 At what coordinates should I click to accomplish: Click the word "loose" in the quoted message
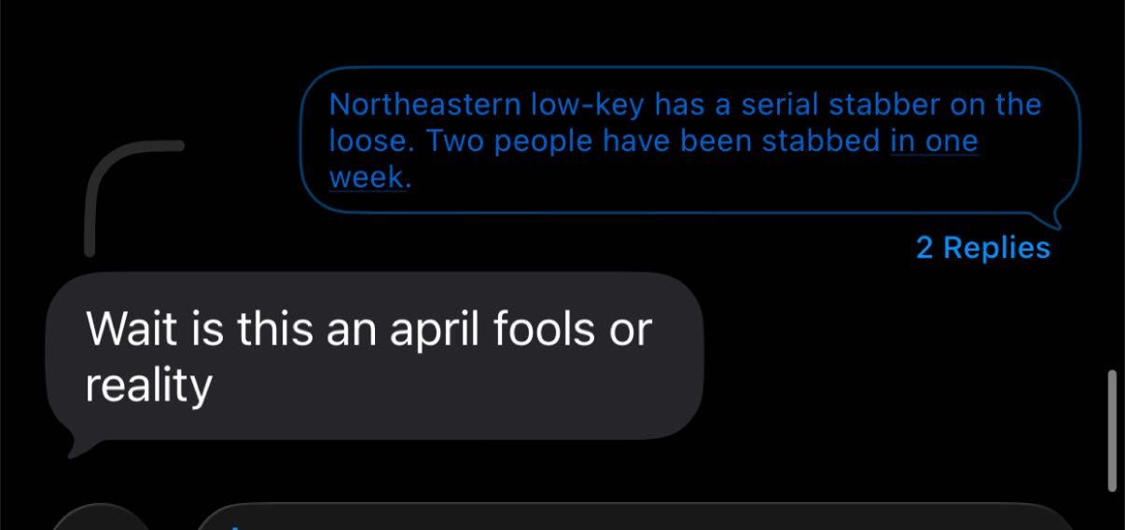369,142
